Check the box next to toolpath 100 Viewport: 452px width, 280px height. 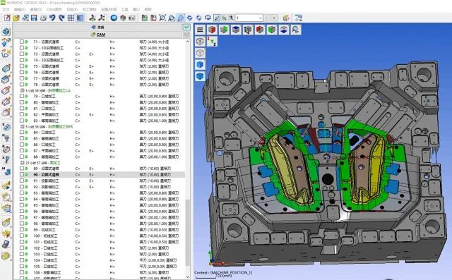[22, 236]
